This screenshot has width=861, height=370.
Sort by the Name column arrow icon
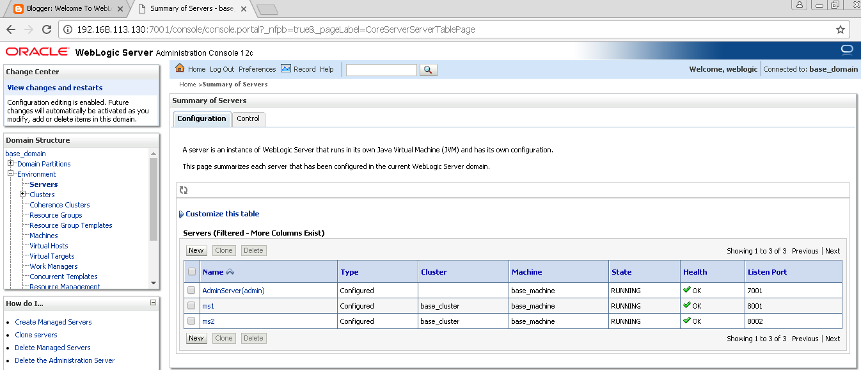(230, 272)
